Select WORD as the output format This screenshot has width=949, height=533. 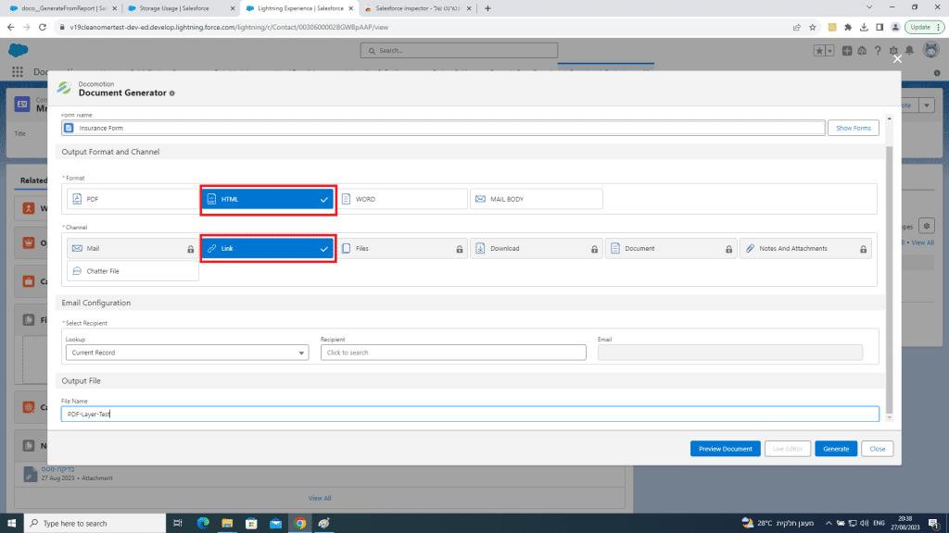[x=401, y=199]
